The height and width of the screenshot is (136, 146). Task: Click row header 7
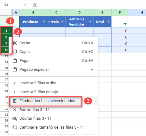[6, 43]
